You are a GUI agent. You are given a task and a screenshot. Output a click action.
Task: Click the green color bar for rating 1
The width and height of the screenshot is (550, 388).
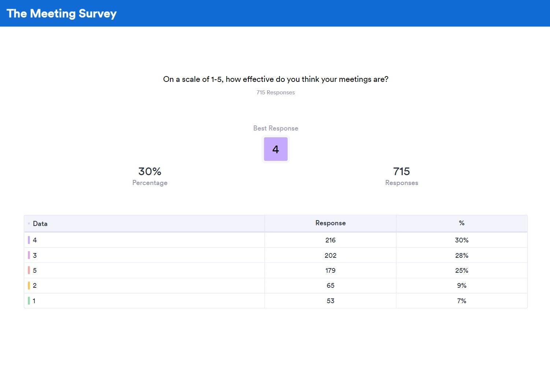coord(29,301)
